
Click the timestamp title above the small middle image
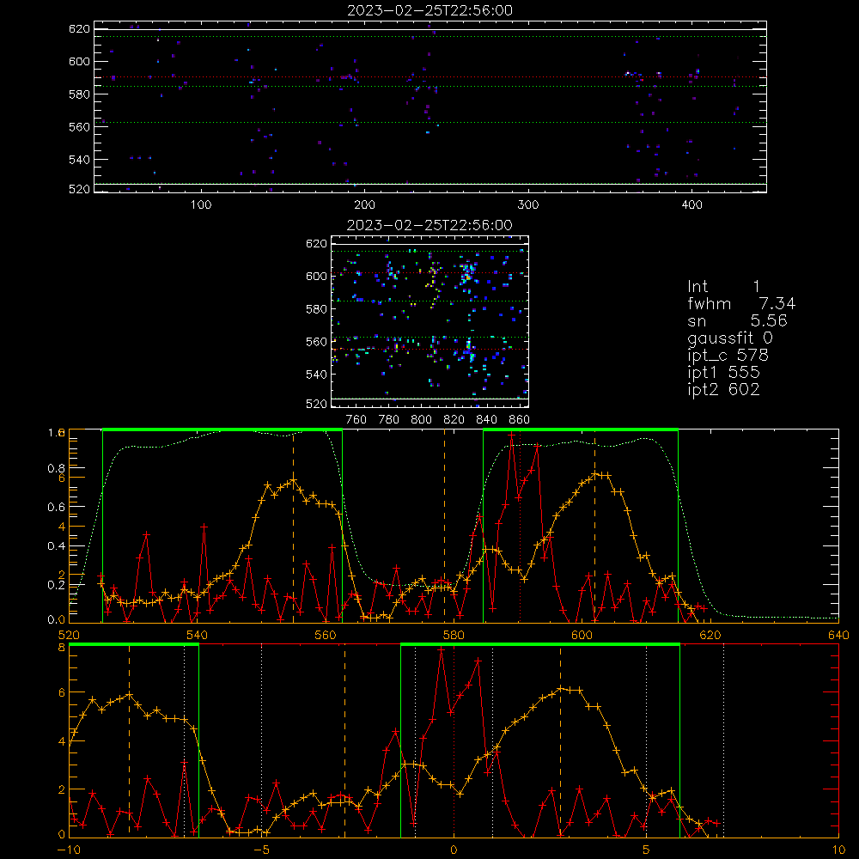tap(429, 225)
